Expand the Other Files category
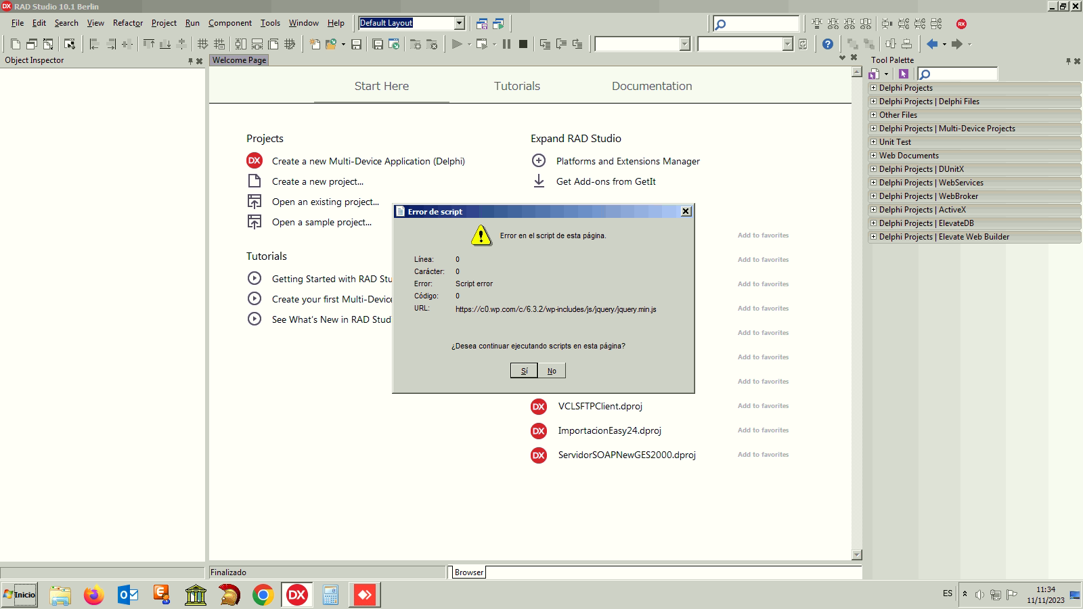Screen dimensions: 1083x609 (873, 115)
